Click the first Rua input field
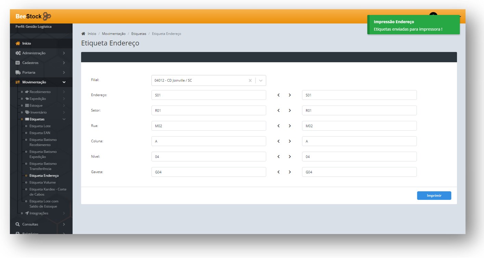 (208, 126)
